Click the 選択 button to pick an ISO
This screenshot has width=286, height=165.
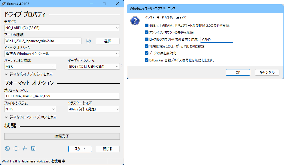click(108, 41)
